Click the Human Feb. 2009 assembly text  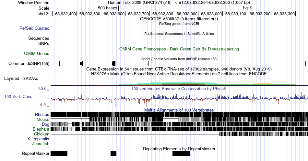[x=140, y=3]
